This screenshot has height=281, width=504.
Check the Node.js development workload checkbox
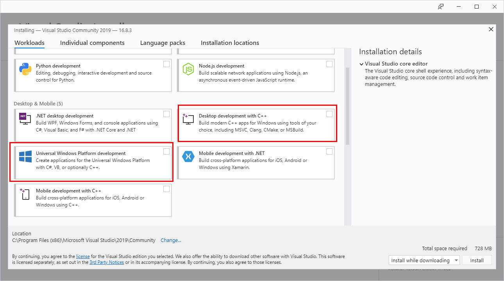point(329,64)
